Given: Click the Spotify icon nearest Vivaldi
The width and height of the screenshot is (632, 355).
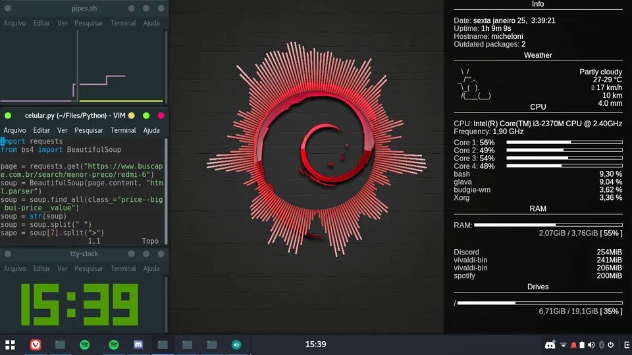Looking at the screenshot, I should click(x=85, y=344).
